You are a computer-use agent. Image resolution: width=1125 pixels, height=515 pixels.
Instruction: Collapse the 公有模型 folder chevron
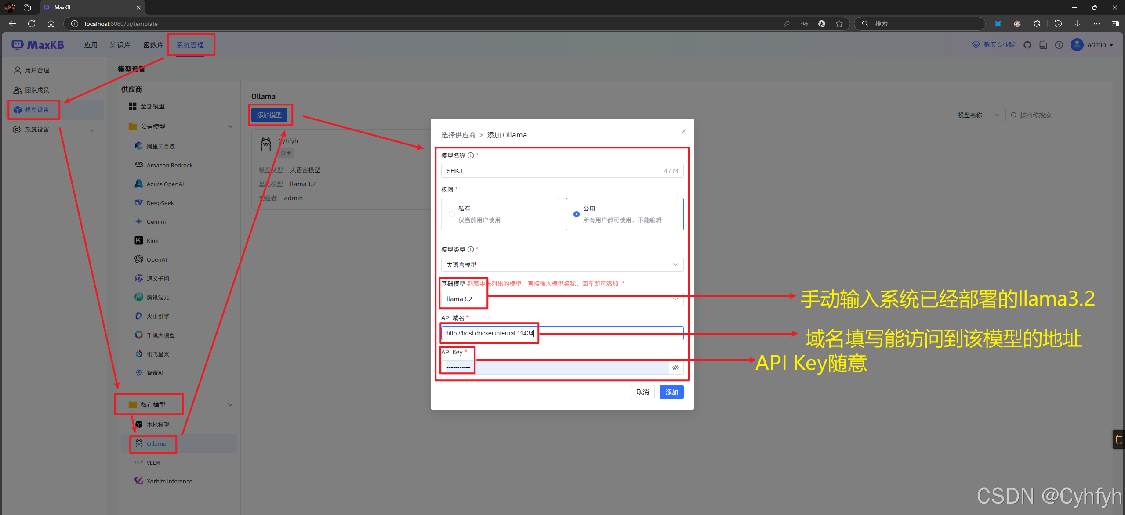point(230,126)
